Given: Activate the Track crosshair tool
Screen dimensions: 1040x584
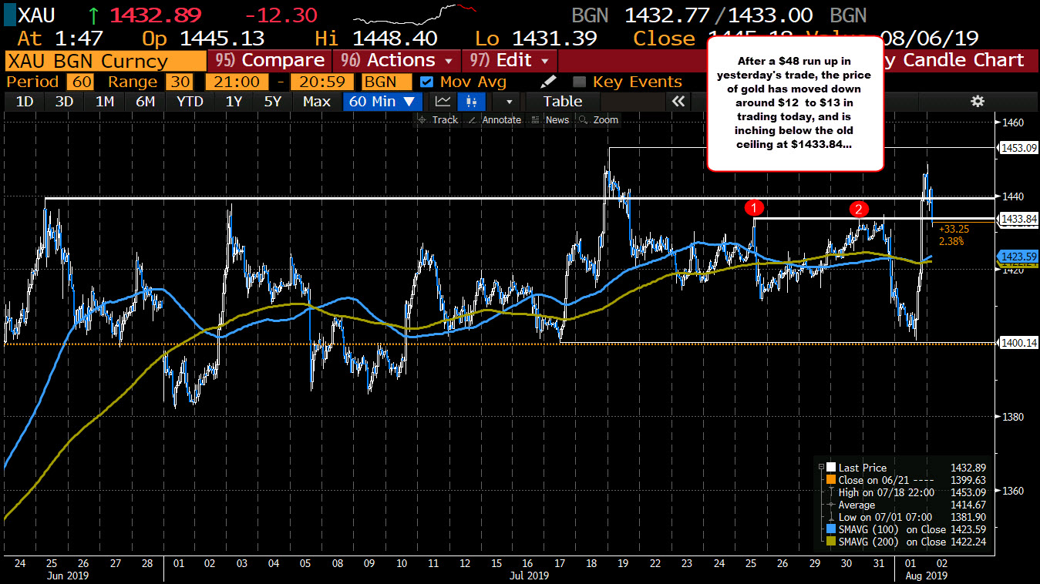Looking at the screenshot, I should (438, 119).
